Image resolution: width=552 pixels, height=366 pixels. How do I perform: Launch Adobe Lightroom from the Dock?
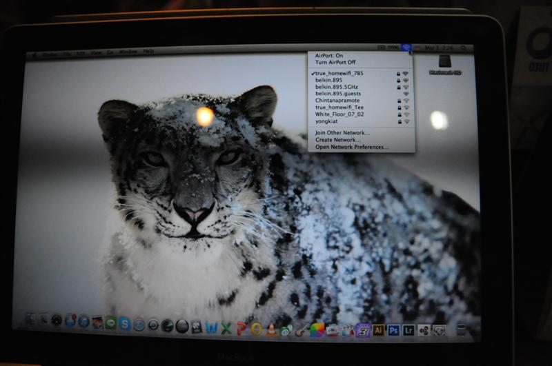(408, 330)
